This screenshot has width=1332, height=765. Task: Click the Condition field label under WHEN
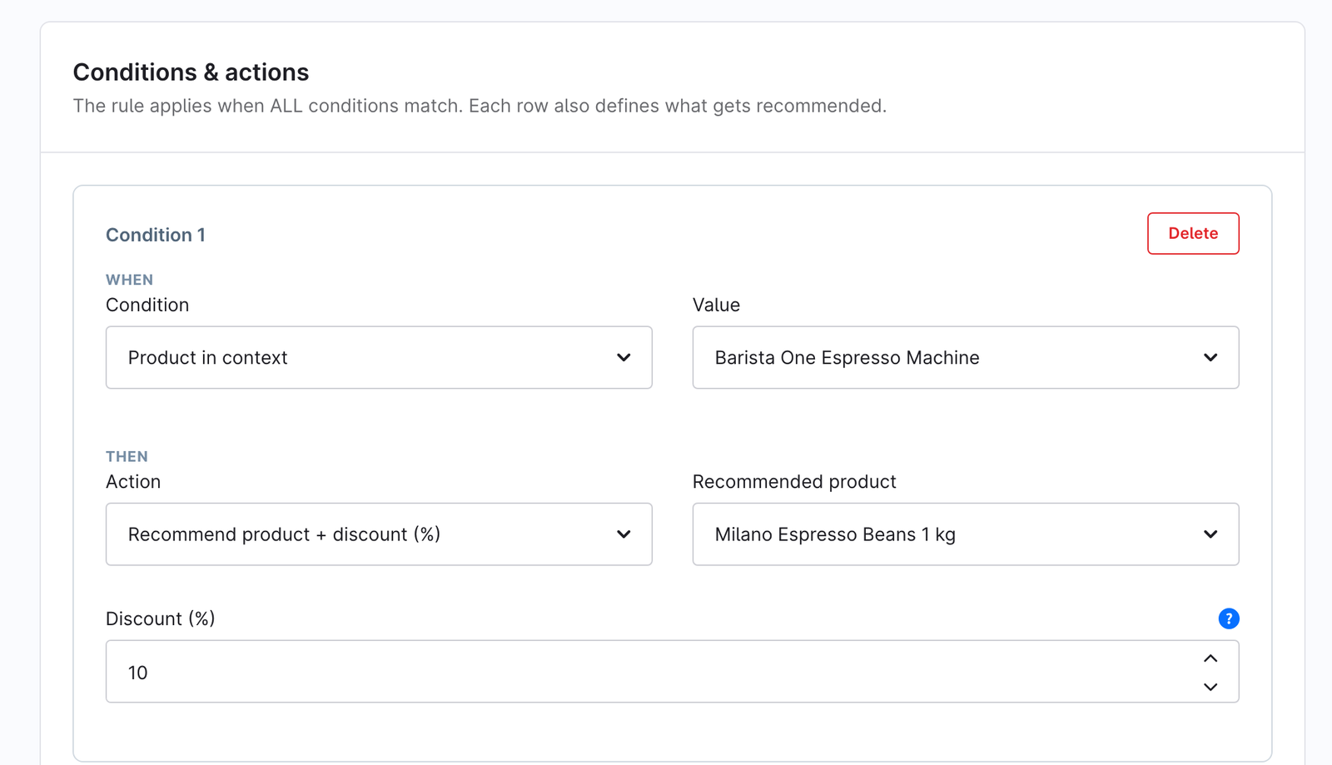(147, 305)
